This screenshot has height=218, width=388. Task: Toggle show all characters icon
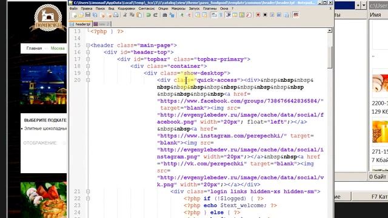(x=221, y=15)
